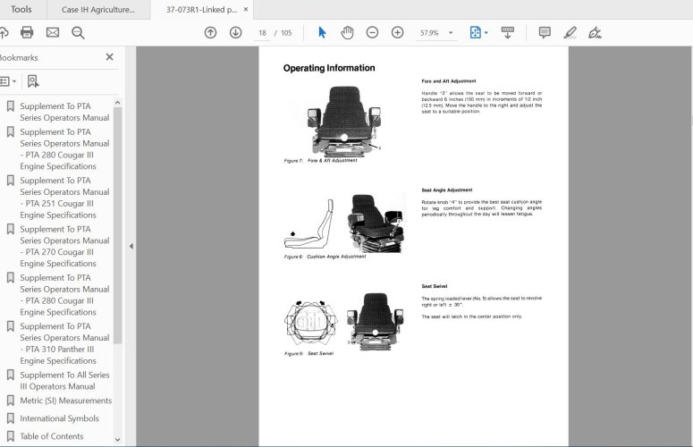Go to next page arrow
693x447 pixels.
pos(235,33)
